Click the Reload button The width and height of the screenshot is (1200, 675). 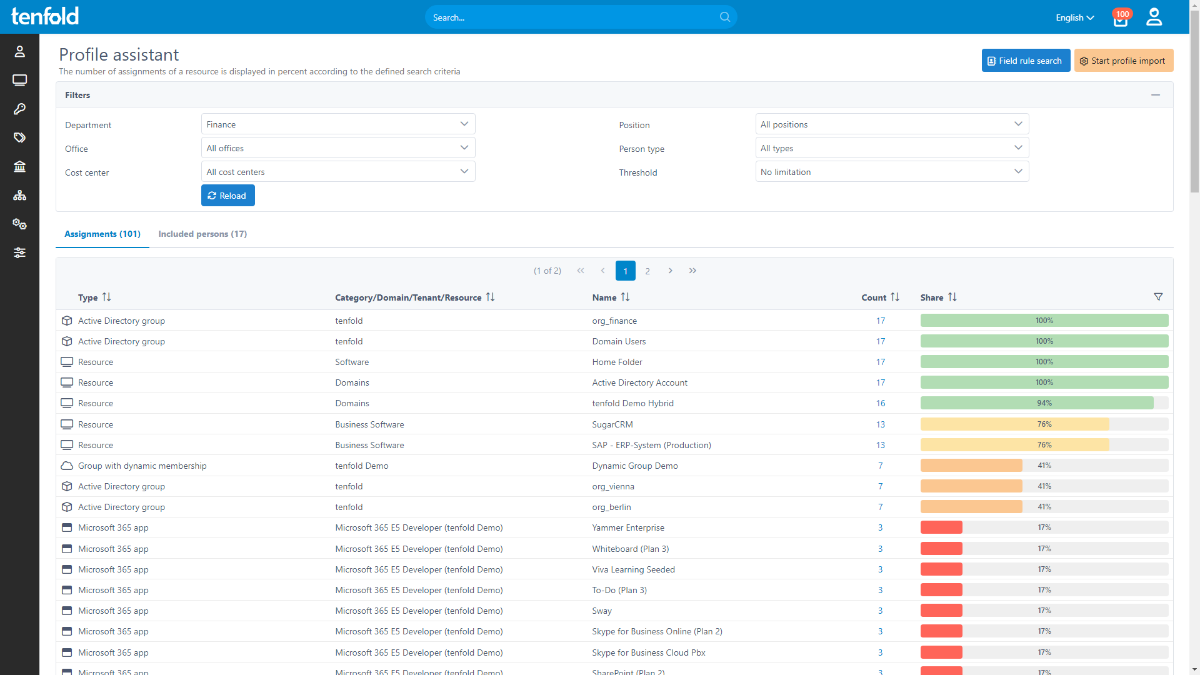pos(227,196)
